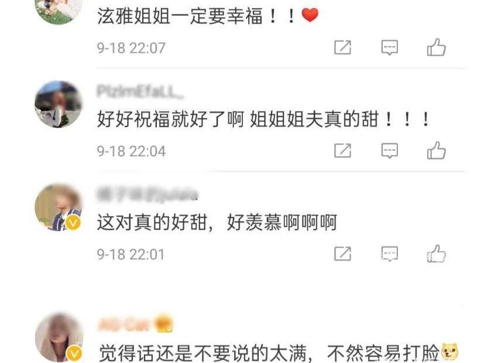Like the 22:07 comment
Image resolution: width=484 pixels, height=363 pixels.
(x=436, y=47)
